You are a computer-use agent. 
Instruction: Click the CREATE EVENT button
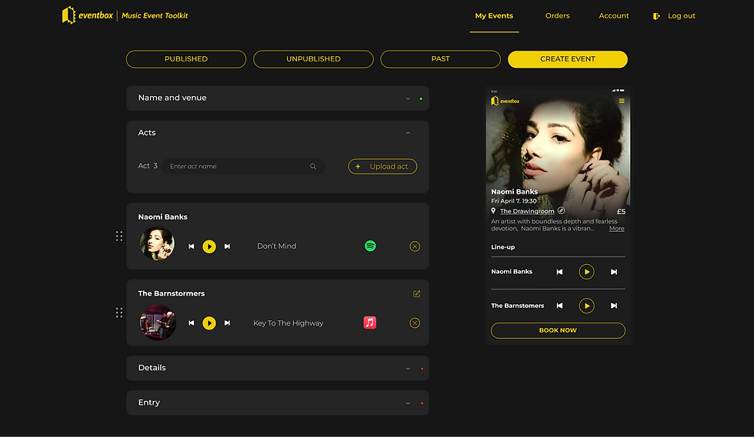pos(568,59)
